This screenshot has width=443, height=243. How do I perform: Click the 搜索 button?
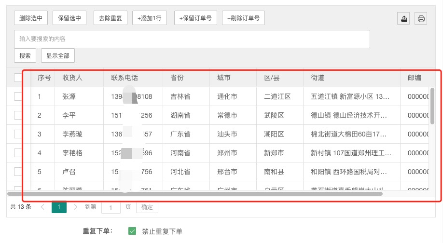[25, 55]
